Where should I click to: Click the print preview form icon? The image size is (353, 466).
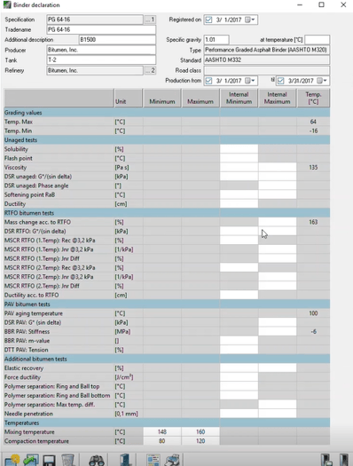point(153,460)
